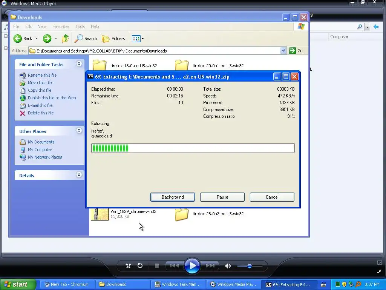Click the extraction progress bar

(193, 148)
